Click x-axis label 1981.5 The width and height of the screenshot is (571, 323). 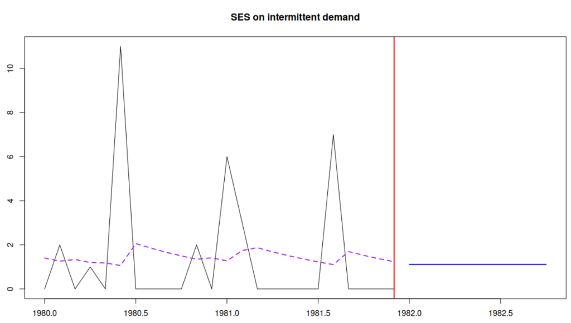tap(318, 313)
